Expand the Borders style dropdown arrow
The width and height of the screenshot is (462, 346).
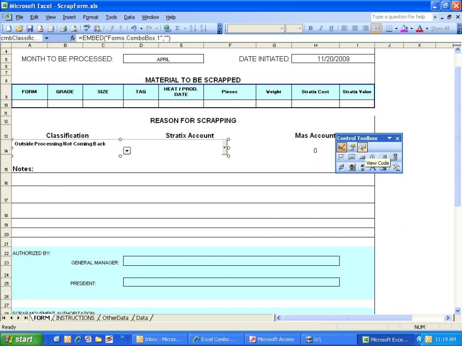pyautogui.click(x=396, y=28)
